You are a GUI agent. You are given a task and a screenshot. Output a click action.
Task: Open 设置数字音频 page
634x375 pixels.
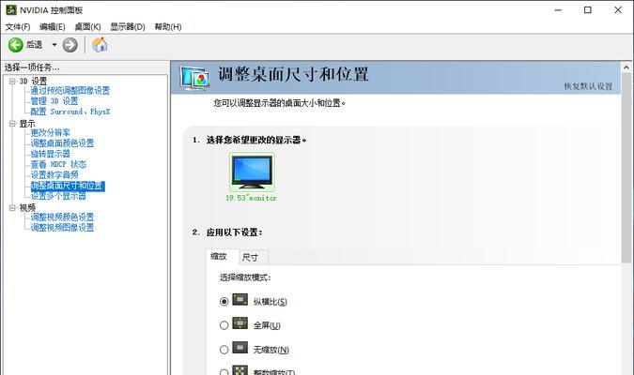[x=54, y=174]
